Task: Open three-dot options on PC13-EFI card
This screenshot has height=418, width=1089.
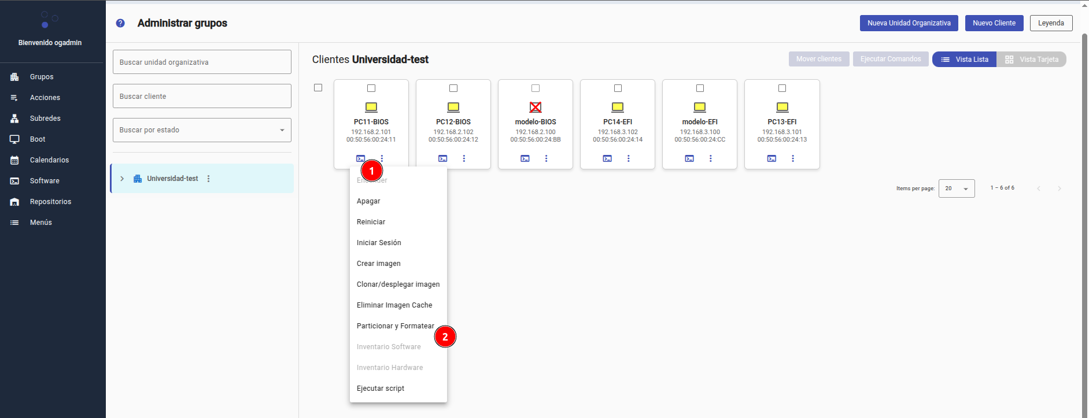Action: tap(792, 158)
